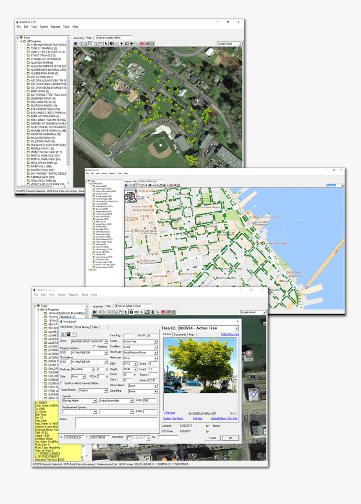Click the Previous photo link

tap(169, 413)
